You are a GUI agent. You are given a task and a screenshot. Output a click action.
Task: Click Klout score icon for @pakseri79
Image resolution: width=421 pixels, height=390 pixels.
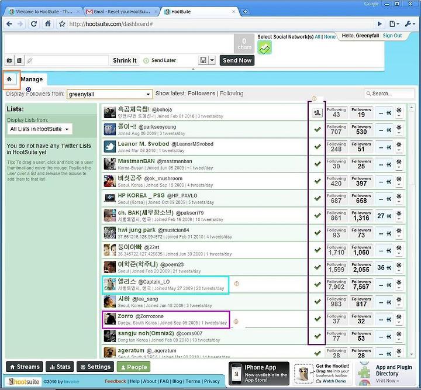pos(388,216)
